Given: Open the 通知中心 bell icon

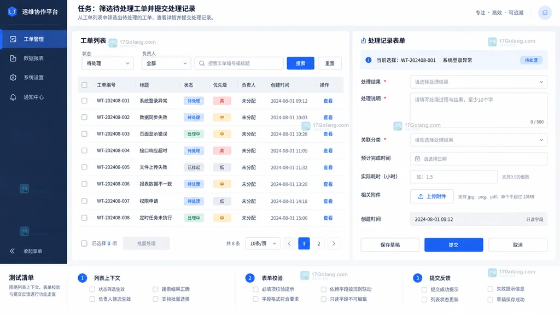Looking at the screenshot, I should point(13,97).
